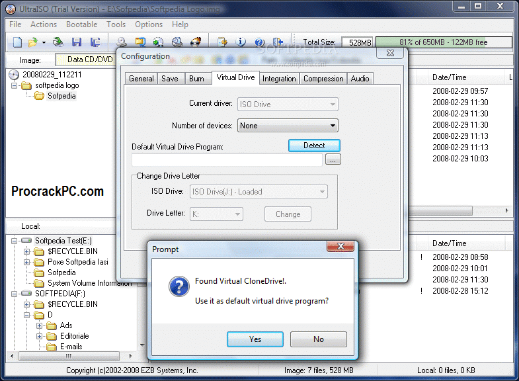
Task: Click the Sofpedia folder icon in image tree
Action: tap(39, 96)
